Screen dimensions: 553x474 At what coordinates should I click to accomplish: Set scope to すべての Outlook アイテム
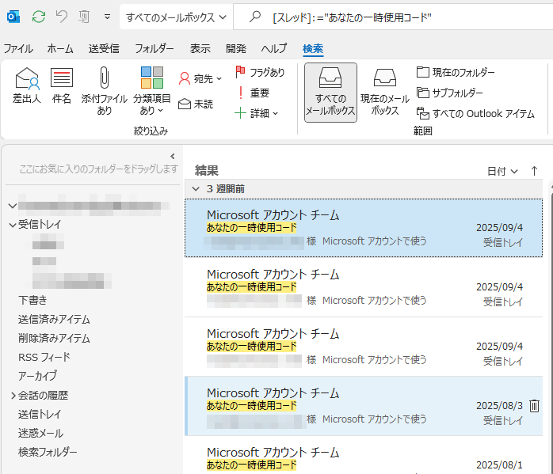tap(475, 114)
